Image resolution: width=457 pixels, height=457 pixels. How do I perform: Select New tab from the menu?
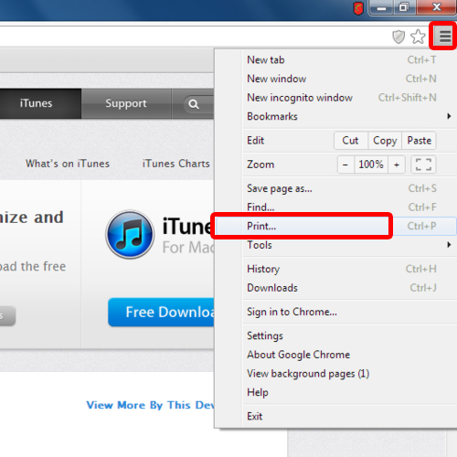pos(350,59)
